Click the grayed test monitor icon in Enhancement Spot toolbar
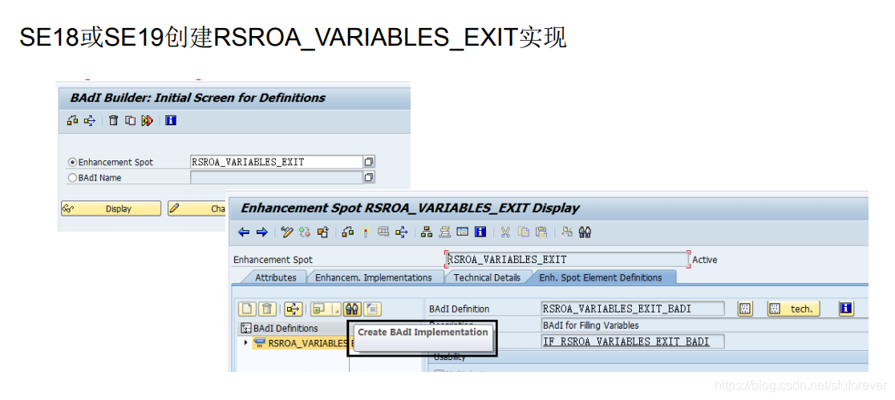The width and height of the screenshot is (895, 400). pyautogui.click(x=383, y=232)
